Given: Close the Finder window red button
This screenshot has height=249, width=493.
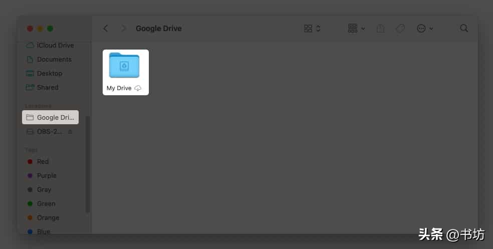Looking at the screenshot, I should pos(30,29).
